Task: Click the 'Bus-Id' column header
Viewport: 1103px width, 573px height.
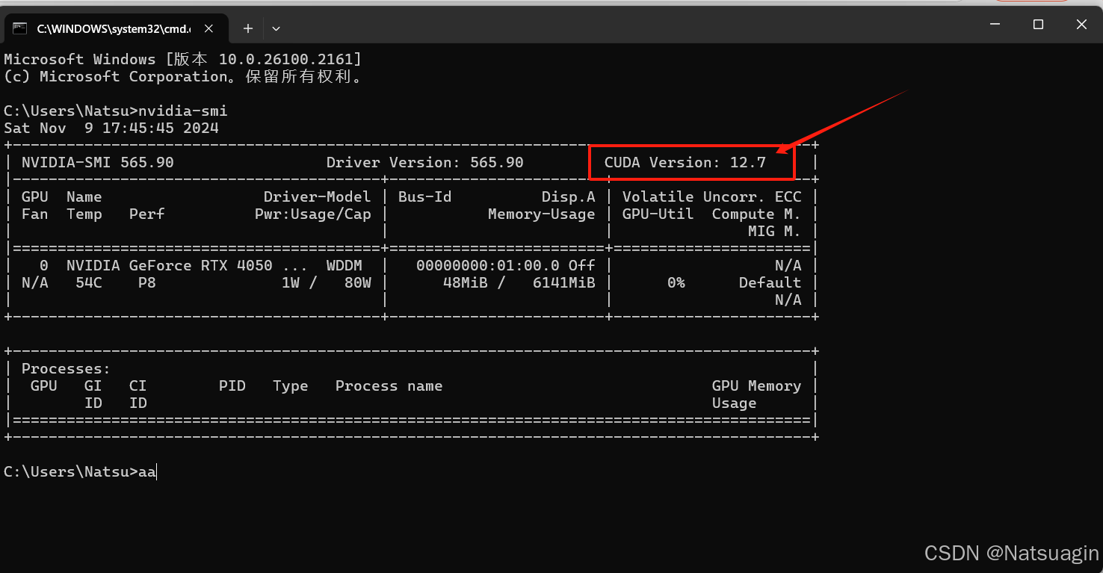Action: tap(425, 196)
